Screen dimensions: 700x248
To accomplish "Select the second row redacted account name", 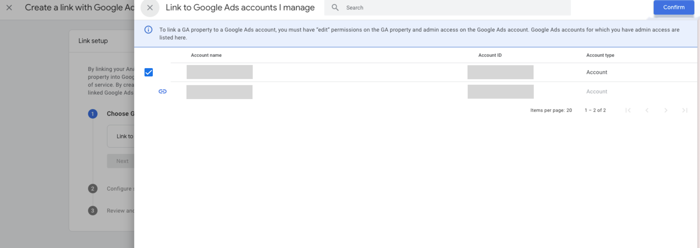I will [x=219, y=92].
